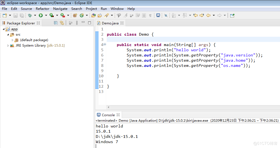Click the Debug bug icon in toolbar

pyautogui.click(x=30, y=16)
